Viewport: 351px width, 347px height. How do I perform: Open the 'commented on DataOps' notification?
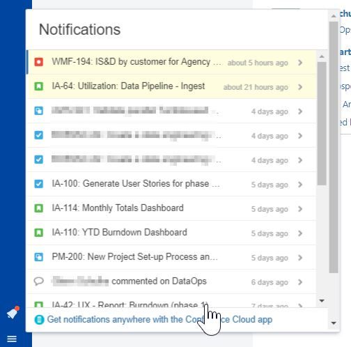pos(159,282)
